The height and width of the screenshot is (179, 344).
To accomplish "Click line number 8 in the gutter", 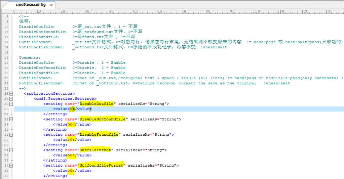I will click(7, 16).
